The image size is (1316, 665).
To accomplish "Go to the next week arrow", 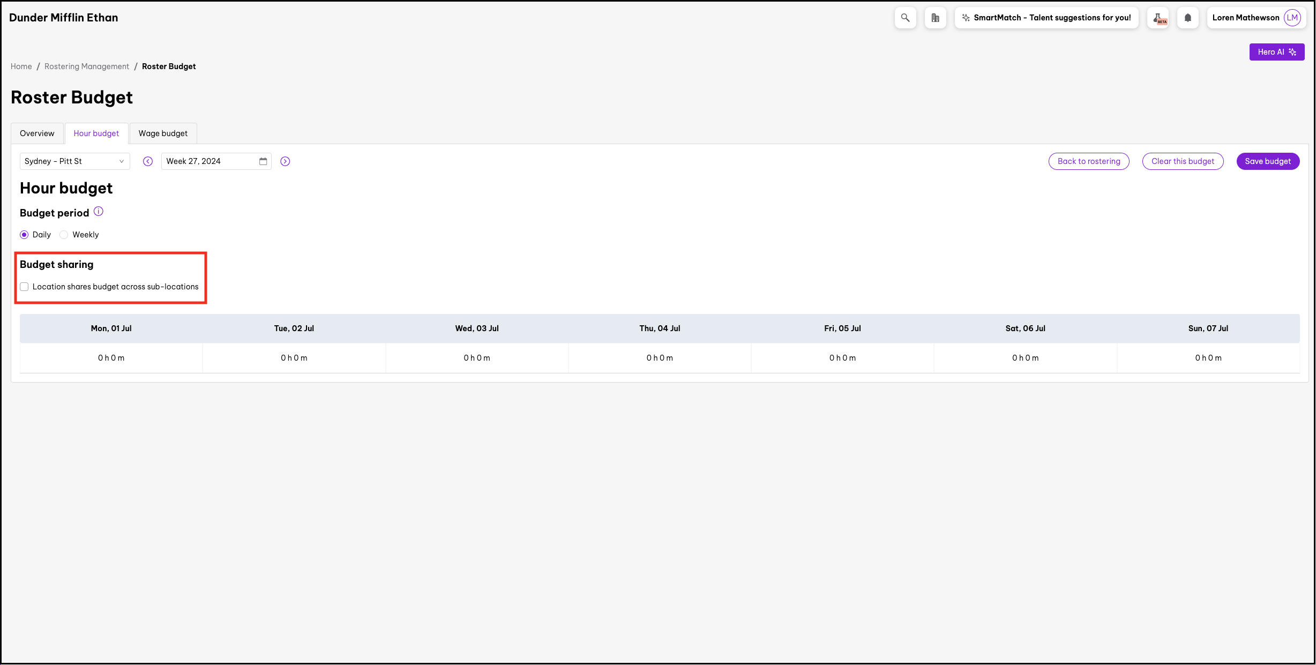I will [285, 161].
